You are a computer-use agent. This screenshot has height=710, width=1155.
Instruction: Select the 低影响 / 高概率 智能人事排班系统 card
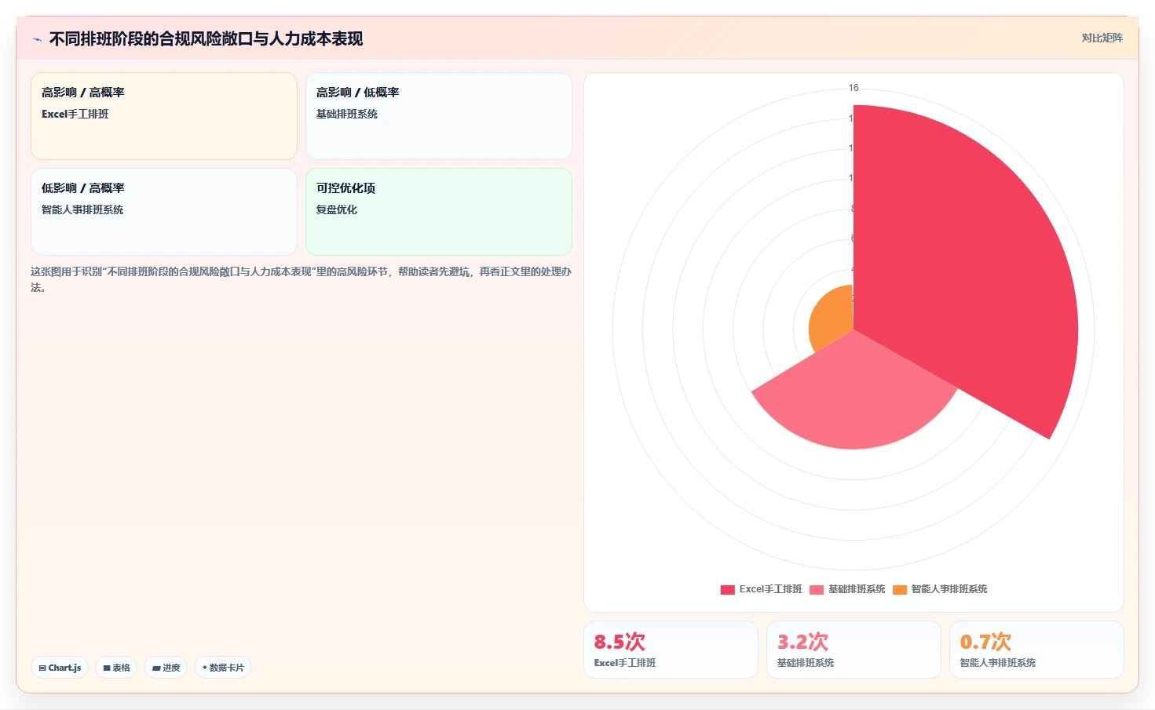click(164, 212)
